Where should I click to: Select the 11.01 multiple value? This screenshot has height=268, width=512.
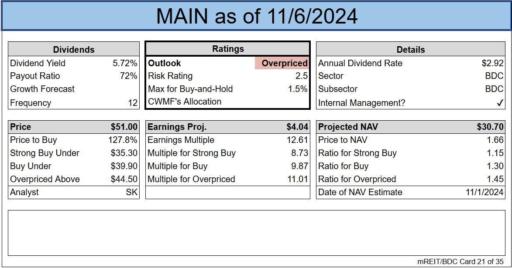point(298,179)
